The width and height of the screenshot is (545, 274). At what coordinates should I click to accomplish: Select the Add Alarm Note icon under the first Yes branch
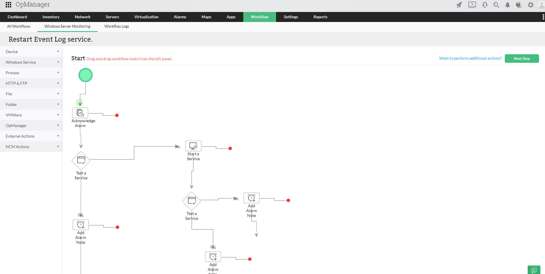(81, 225)
